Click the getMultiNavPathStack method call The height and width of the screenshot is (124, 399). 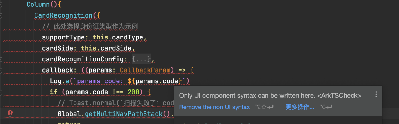pyautogui.click(x=124, y=114)
